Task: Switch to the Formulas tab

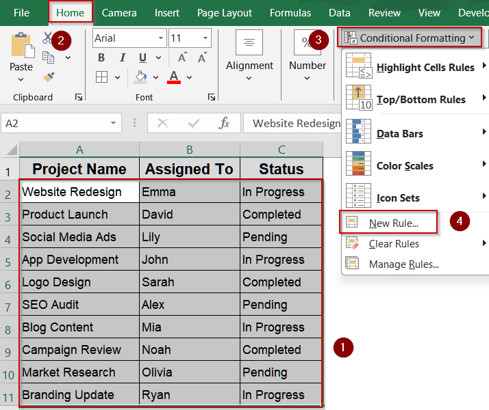Action: point(290,13)
